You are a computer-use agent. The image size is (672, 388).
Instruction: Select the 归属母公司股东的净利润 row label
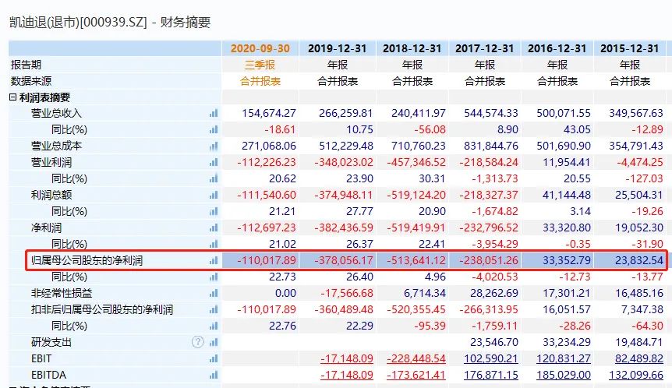pyautogui.click(x=87, y=260)
